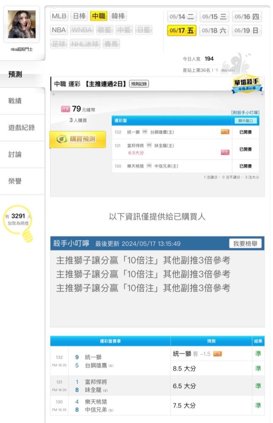Click the coin icon on 購買預測 button
This screenshot has height=423, width=273.
(x=61, y=139)
